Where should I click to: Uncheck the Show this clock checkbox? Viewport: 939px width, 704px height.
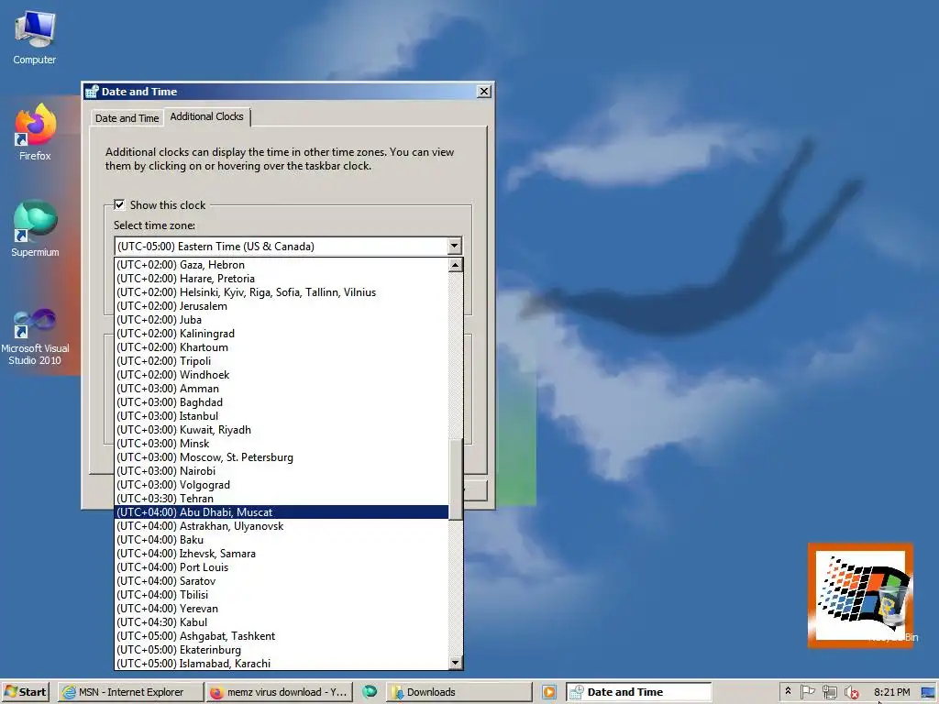click(x=119, y=204)
